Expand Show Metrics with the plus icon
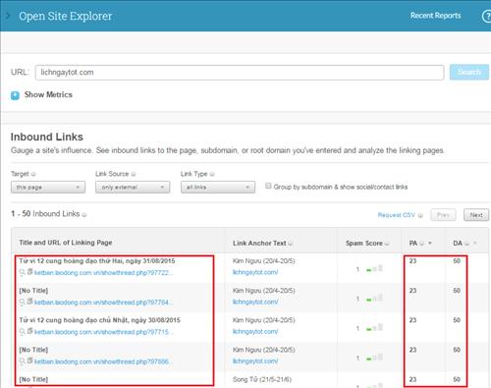 click(15, 95)
